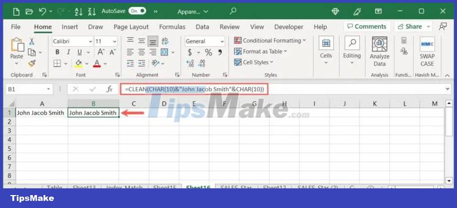
Task: Increase the indent
Action: coord(142,64)
